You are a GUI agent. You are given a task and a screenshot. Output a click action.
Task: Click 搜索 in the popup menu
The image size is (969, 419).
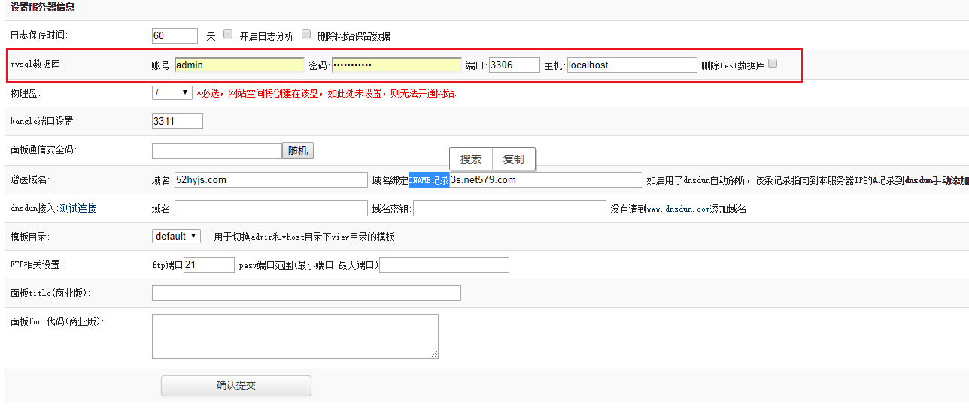pyautogui.click(x=471, y=159)
